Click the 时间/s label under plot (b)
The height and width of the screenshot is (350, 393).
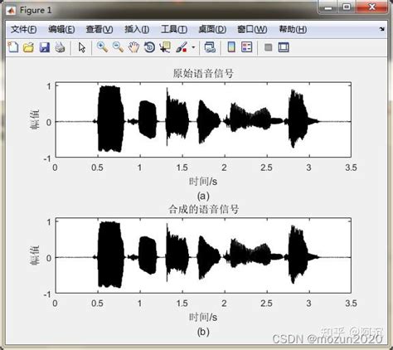click(x=203, y=317)
